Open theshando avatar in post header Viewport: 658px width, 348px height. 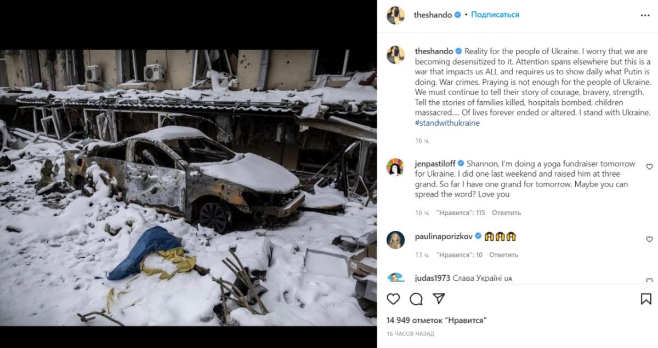pos(395,15)
